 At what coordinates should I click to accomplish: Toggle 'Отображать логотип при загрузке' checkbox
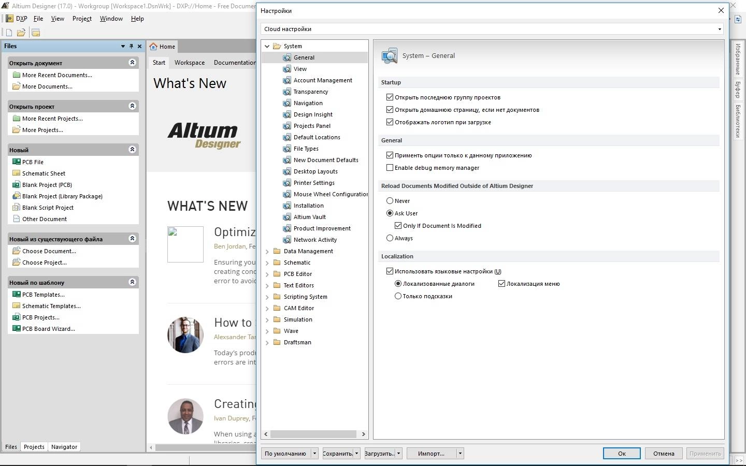coord(390,122)
